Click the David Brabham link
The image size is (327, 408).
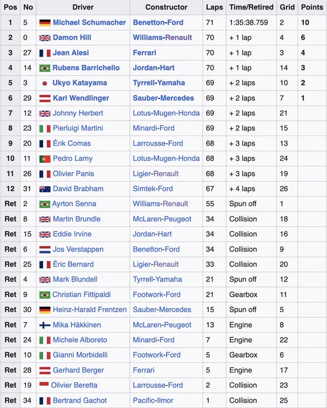click(x=78, y=188)
